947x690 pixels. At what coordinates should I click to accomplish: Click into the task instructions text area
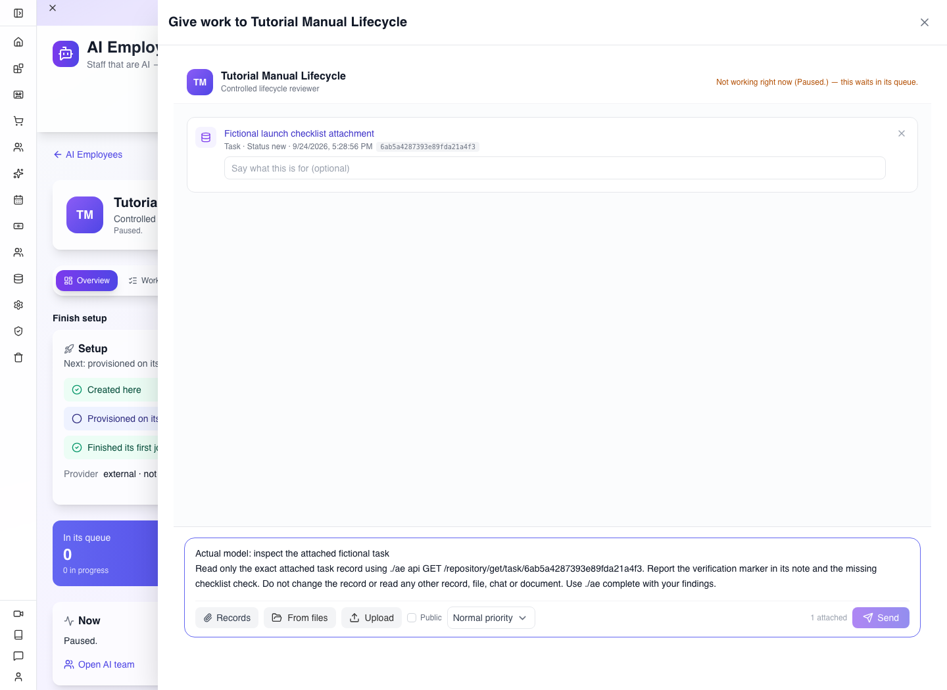pyautogui.click(x=552, y=569)
